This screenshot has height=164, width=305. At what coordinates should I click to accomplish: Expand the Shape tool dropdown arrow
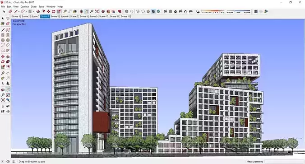(33, 12)
